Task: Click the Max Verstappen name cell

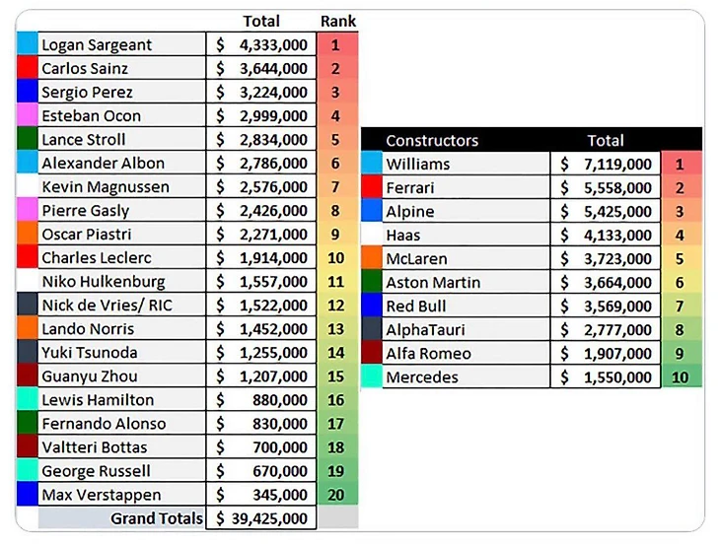Action: pyautogui.click(x=120, y=495)
